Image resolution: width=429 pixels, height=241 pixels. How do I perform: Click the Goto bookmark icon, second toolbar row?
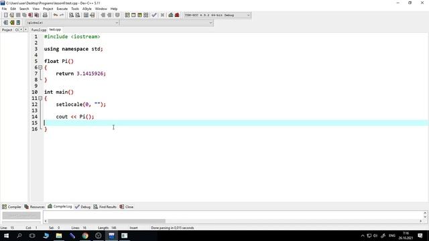coord(18,23)
